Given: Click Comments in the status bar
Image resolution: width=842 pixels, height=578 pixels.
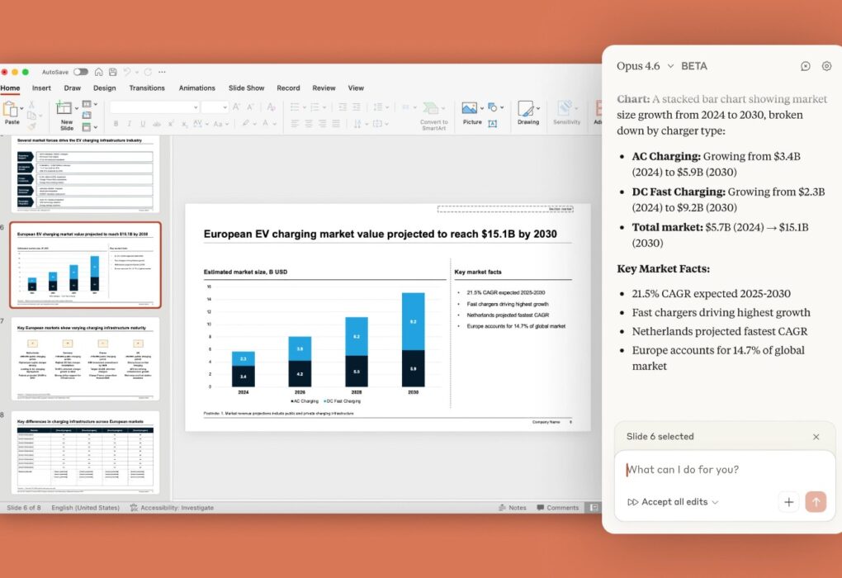Looking at the screenshot, I should [557, 508].
